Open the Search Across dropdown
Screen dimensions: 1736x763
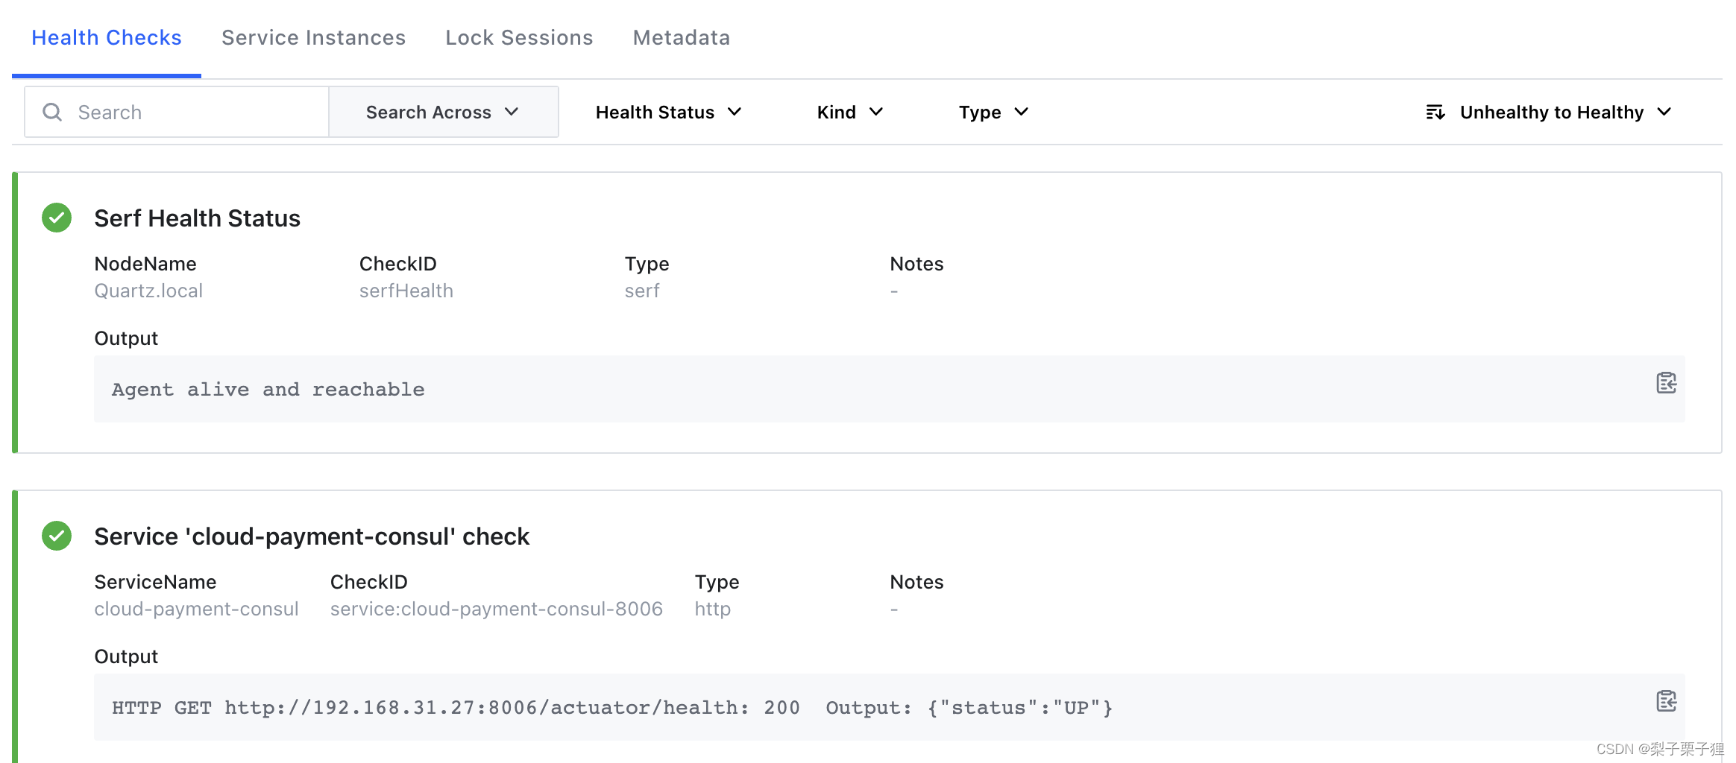[444, 112]
